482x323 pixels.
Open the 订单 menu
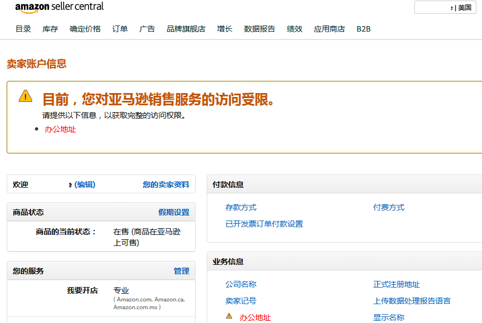point(120,29)
